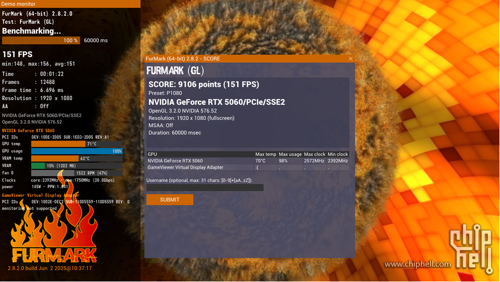Click OpenGL 3.2.0 NVIDIA 576.52 in dialog

coord(183,111)
